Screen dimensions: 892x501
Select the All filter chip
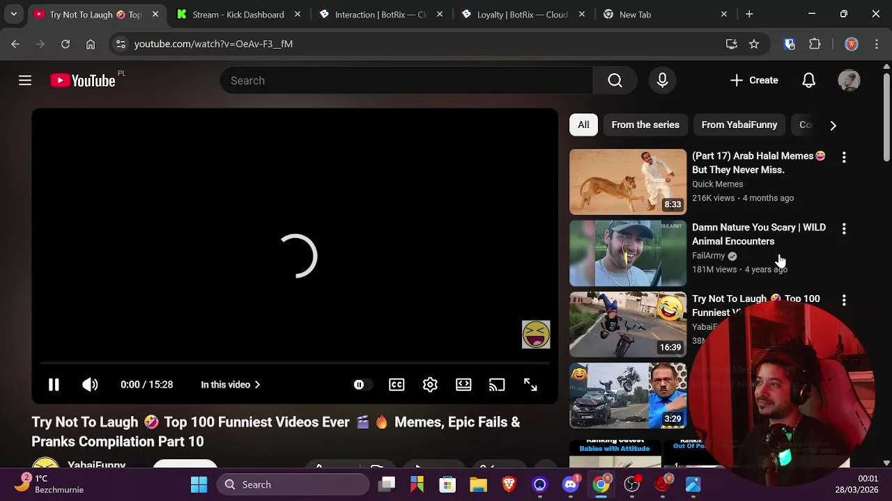pos(583,125)
